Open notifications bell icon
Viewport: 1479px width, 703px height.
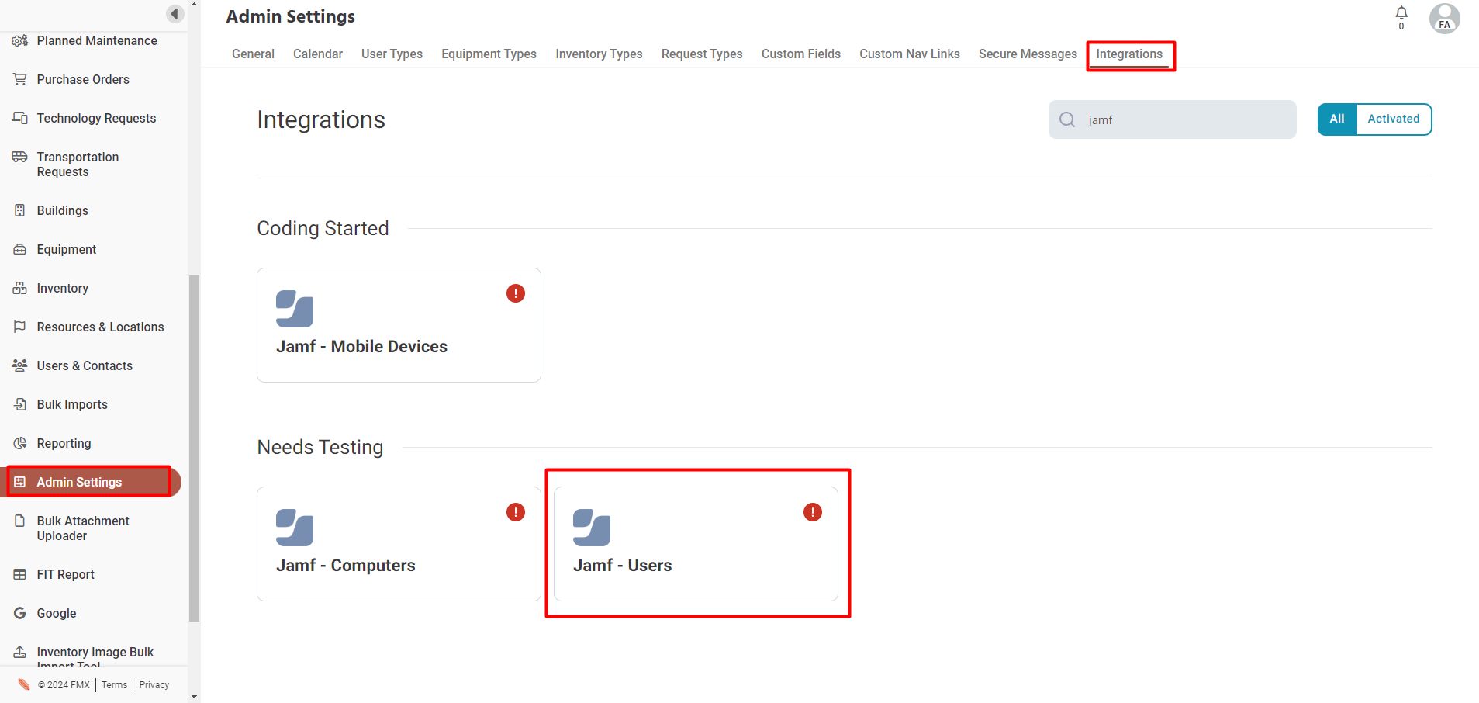coord(1401,13)
